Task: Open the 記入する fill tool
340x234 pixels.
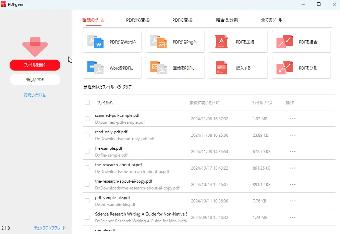Action: [238, 68]
